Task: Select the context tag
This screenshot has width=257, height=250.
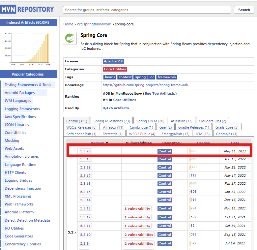Action: [125, 77]
